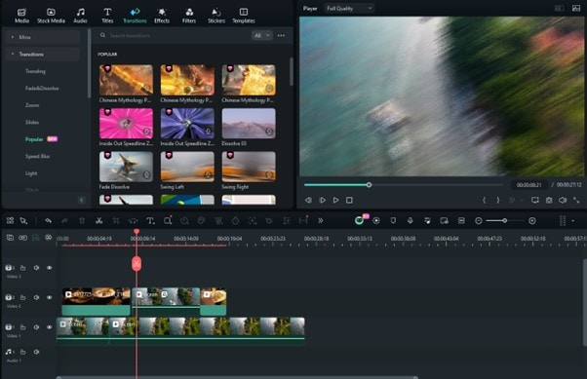Screen dimensions: 587x379
Task: Open the Full Quality dropdown
Action: point(349,8)
